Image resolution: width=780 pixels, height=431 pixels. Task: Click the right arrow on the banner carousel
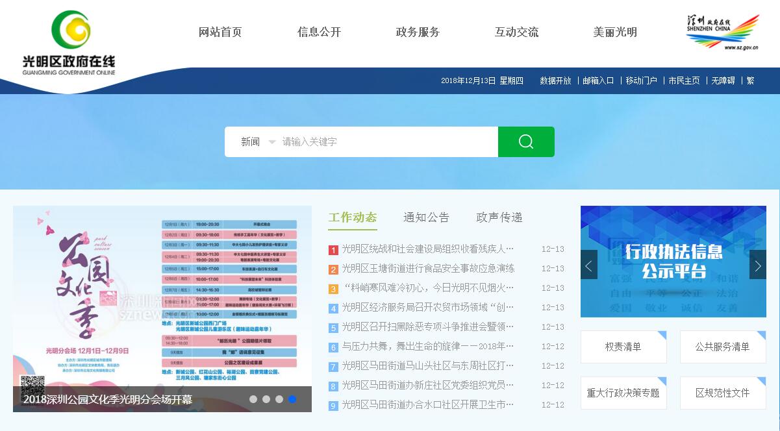click(x=757, y=265)
